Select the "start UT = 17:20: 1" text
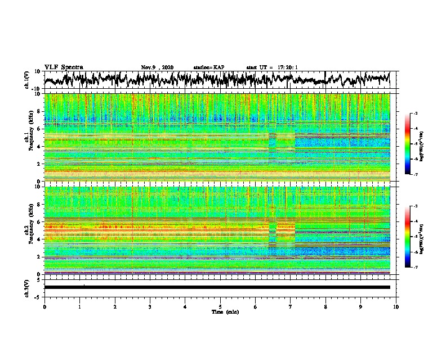The width and height of the screenshot is (446, 344). tap(271, 67)
